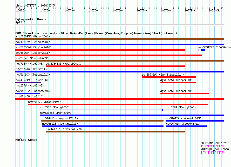
Task: Open the NBPF6|NM_001143987 gene glyph
Action: click(x=213, y=146)
